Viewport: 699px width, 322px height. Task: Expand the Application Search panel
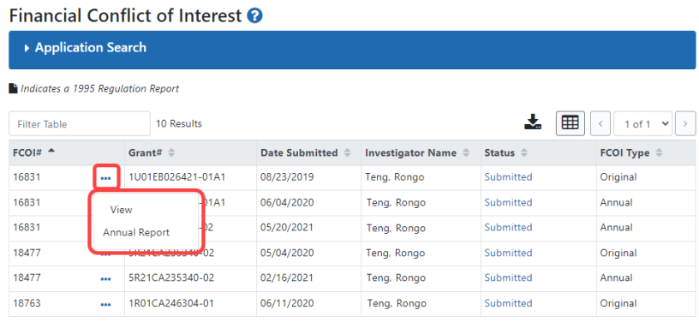pyautogui.click(x=352, y=50)
